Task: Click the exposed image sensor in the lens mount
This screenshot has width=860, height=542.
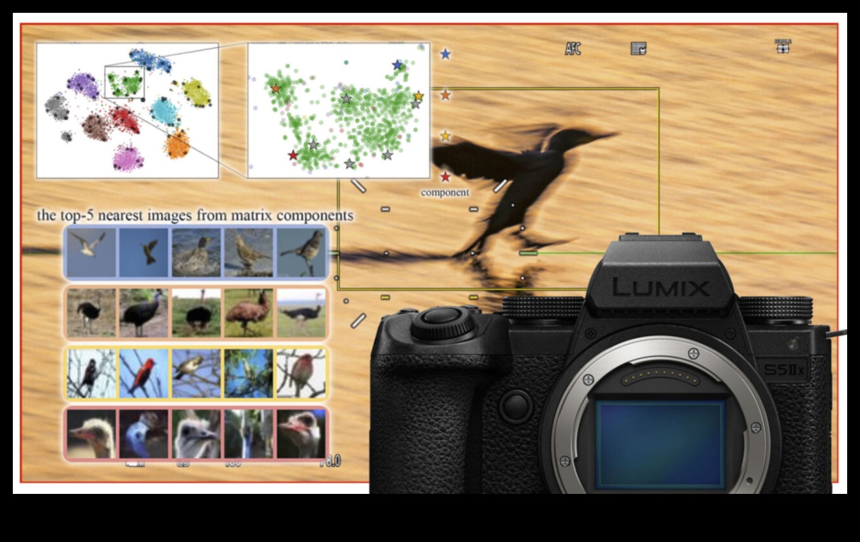Action: point(660,444)
